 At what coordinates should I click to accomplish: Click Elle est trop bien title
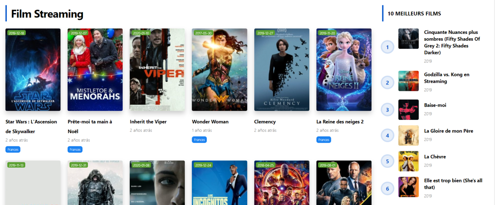(453, 184)
